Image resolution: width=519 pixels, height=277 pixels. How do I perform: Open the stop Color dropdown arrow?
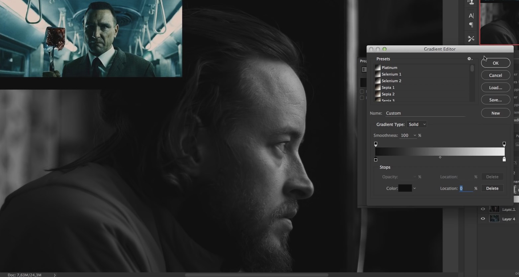[414, 188]
